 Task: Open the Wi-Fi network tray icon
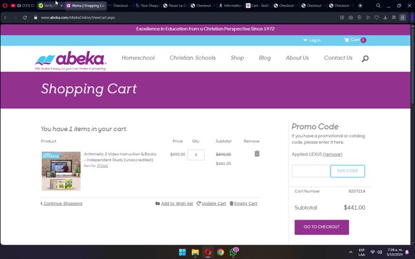point(373,252)
